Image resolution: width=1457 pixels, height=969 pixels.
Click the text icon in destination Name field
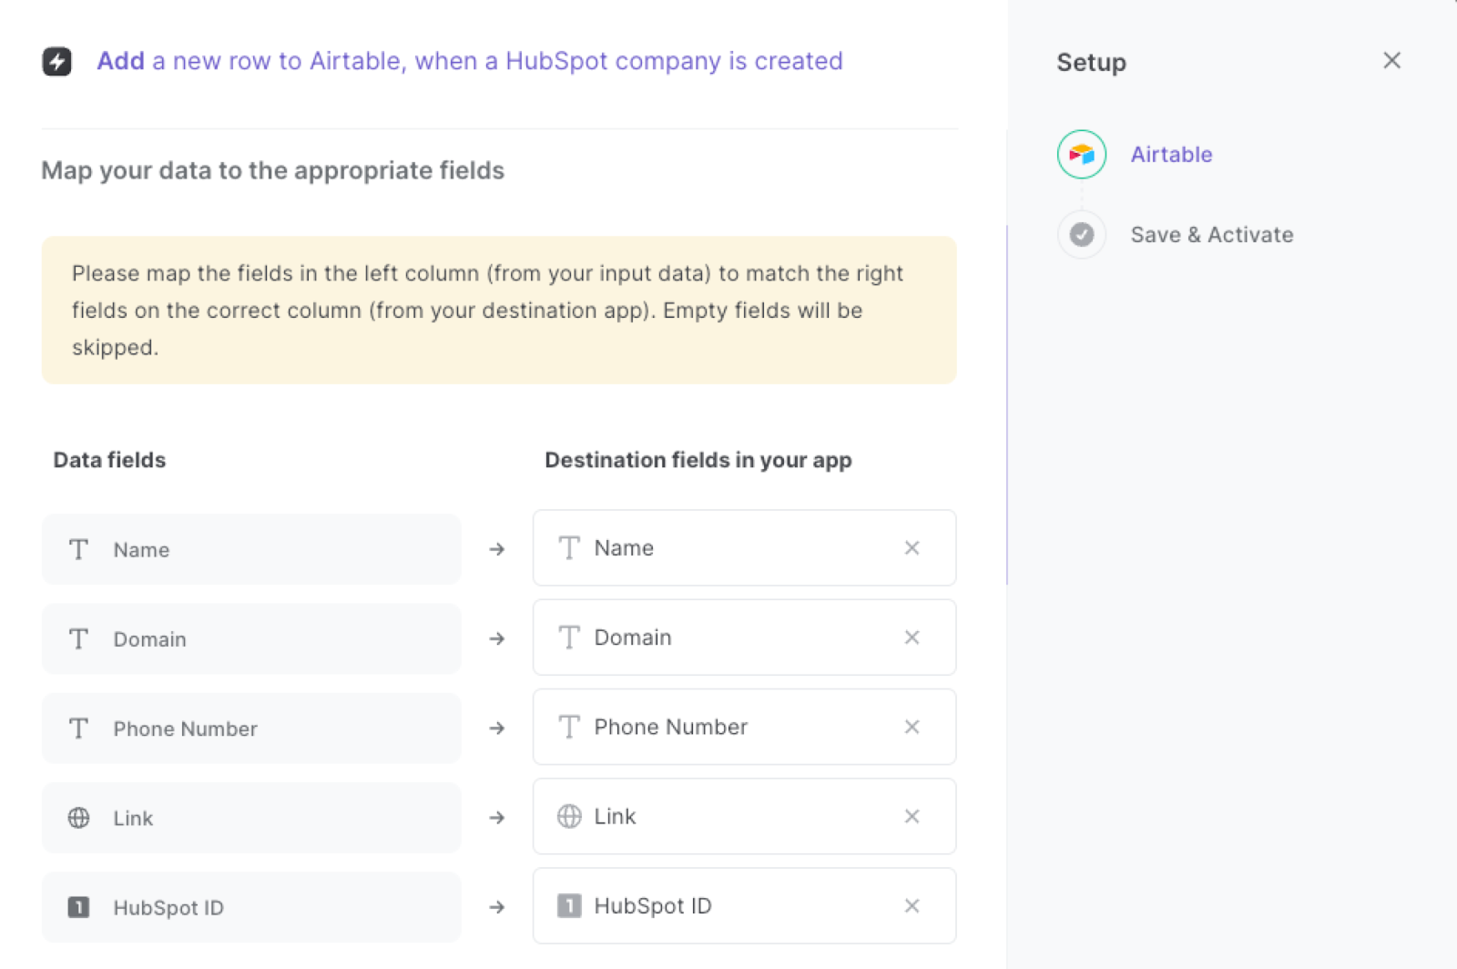[x=569, y=548]
